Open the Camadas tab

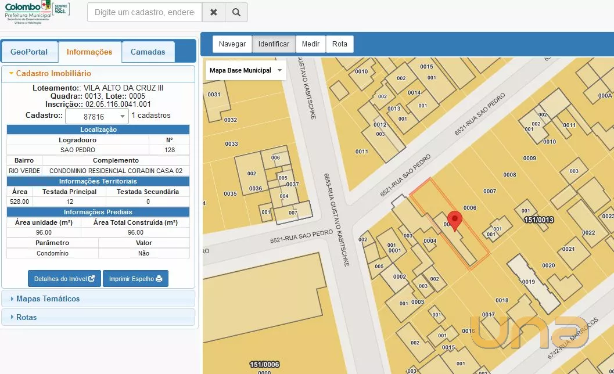point(148,52)
